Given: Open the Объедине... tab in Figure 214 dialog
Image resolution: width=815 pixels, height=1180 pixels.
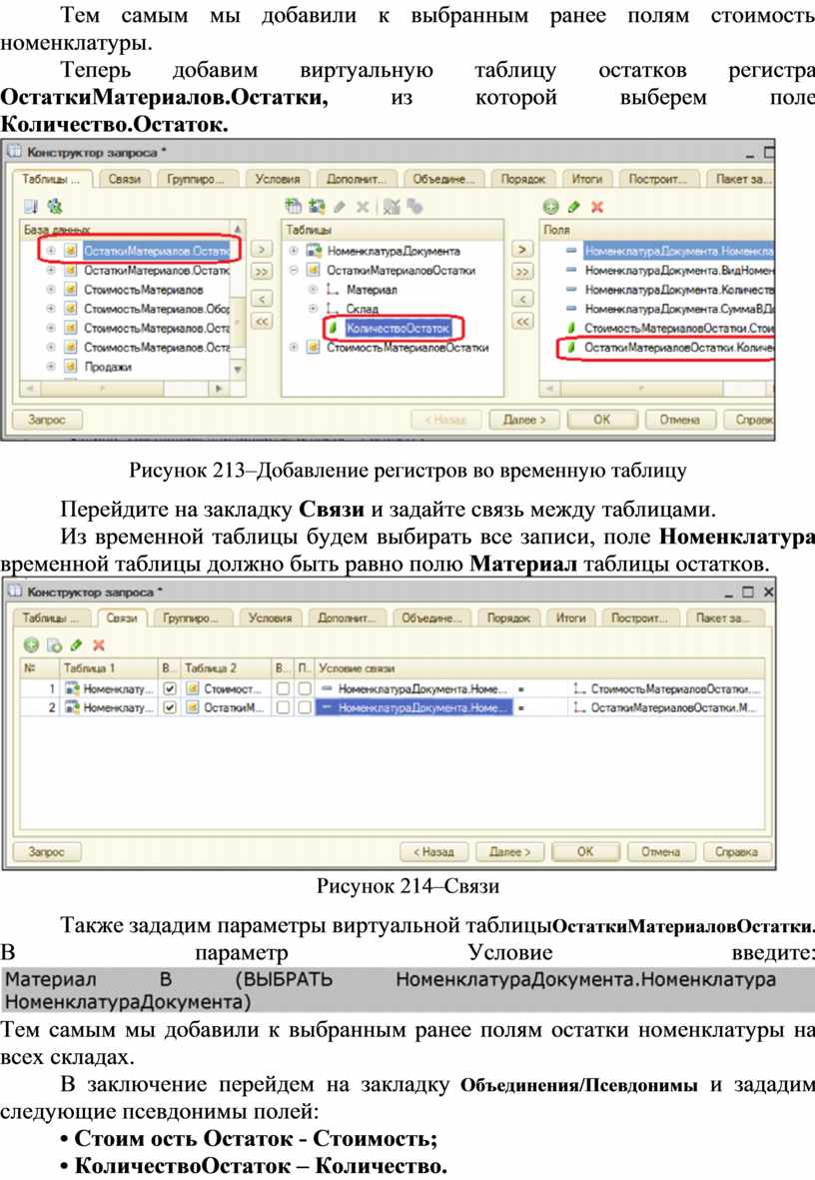Looking at the screenshot, I should tap(432, 618).
